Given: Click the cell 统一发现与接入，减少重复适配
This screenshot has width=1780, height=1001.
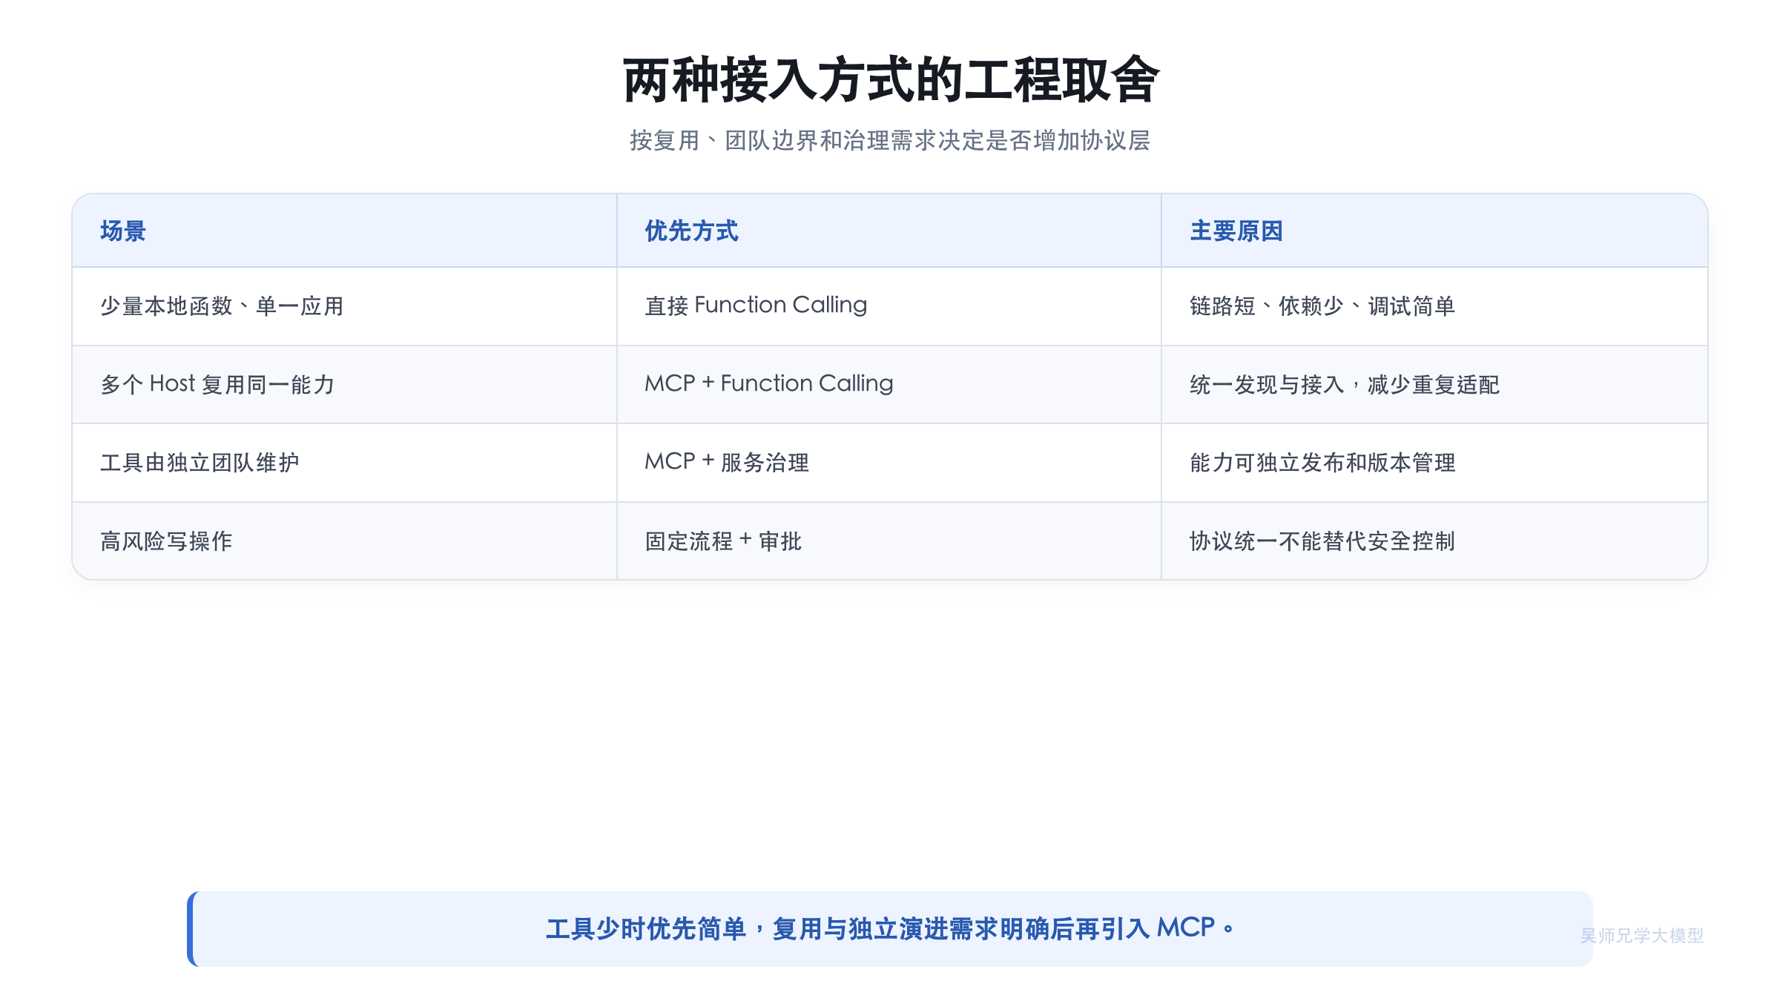Looking at the screenshot, I should pyautogui.click(x=1434, y=384).
